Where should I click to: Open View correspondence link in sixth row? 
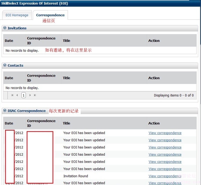click(x=165, y=169)
